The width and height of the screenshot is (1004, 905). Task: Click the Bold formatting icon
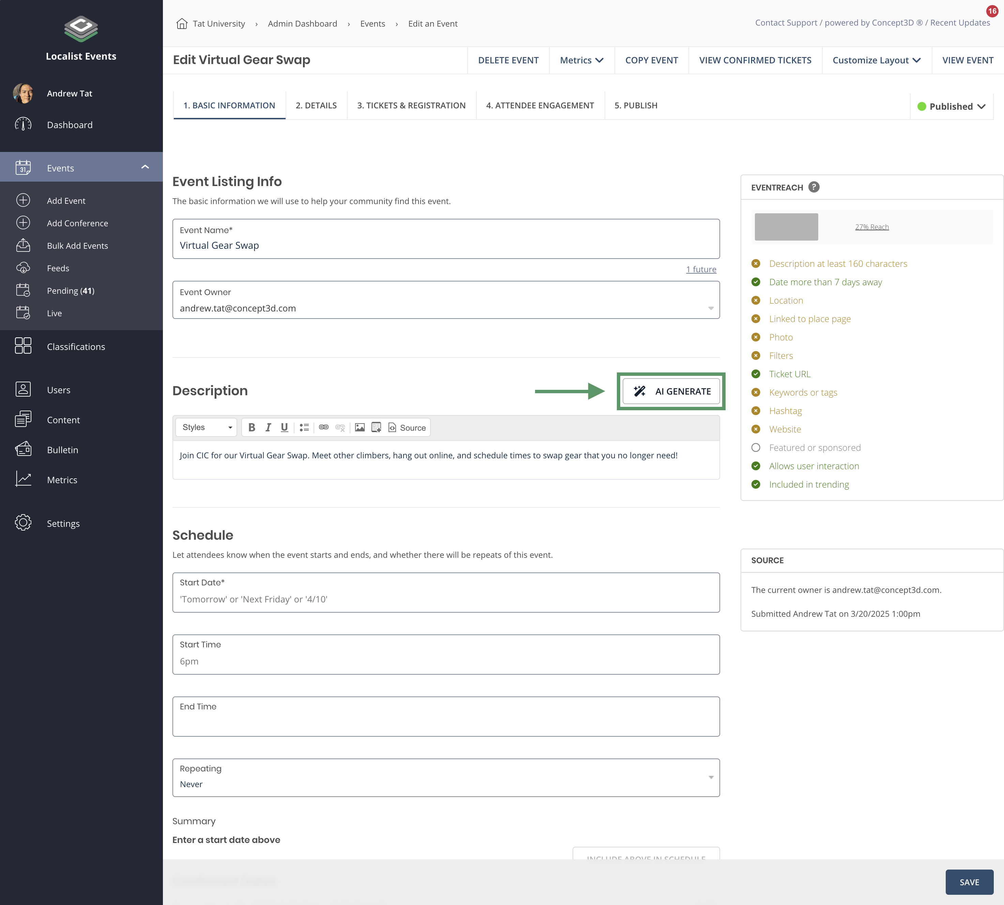252,428
